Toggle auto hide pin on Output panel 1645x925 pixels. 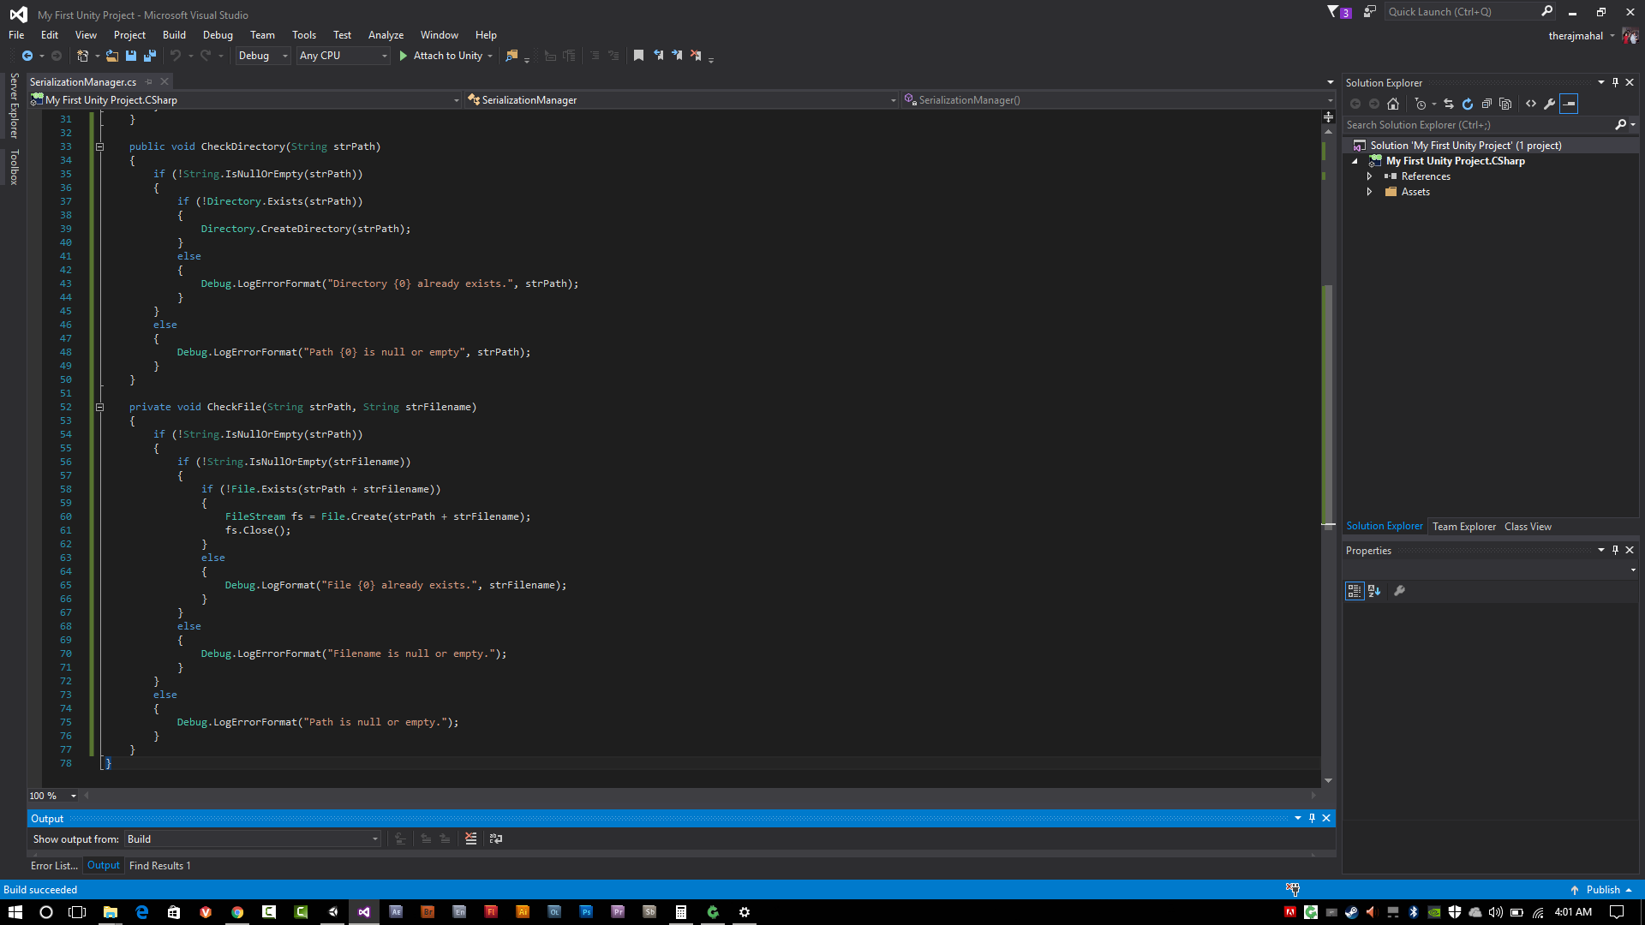tap(1312, 818)
